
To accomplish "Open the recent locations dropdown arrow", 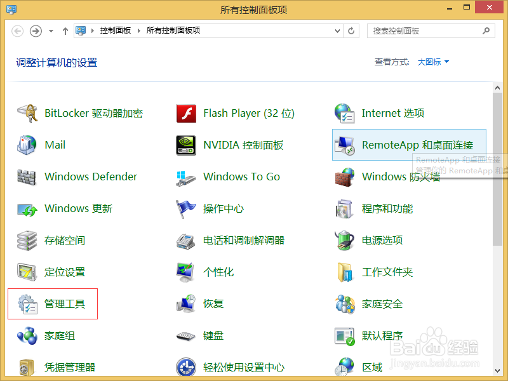I will (51, 31).
